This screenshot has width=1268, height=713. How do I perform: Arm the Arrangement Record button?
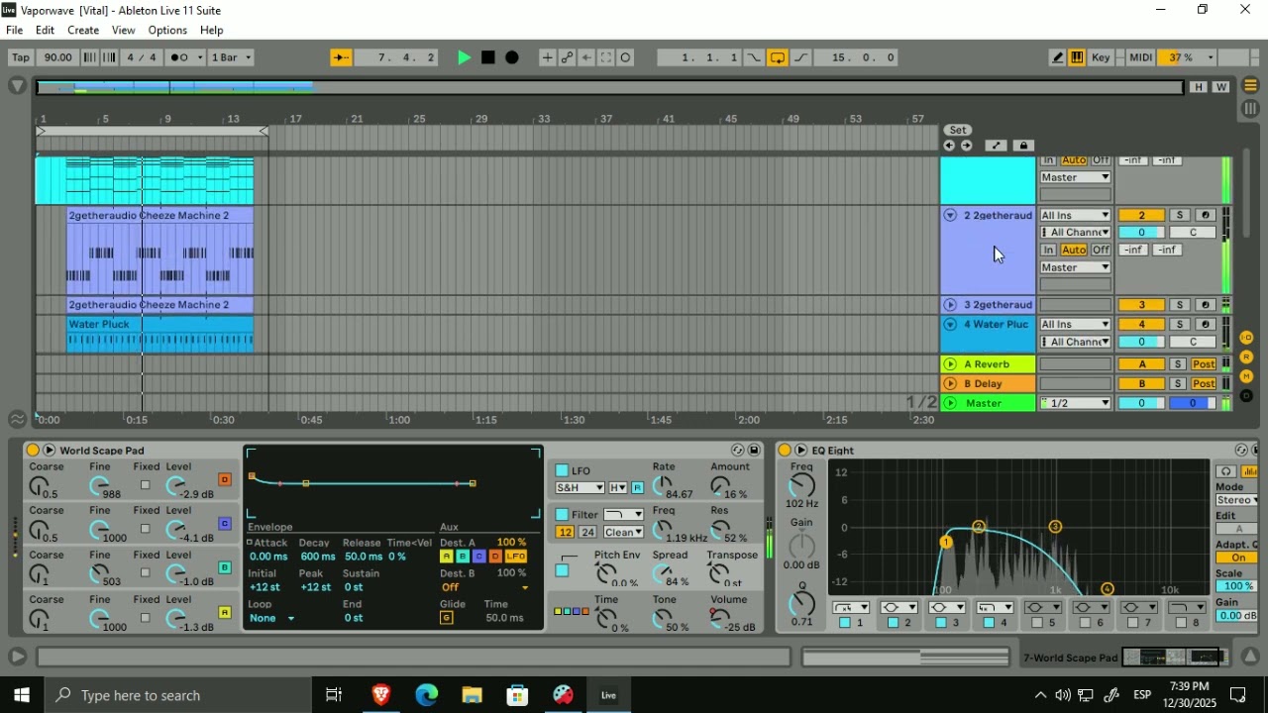point(512,57)
